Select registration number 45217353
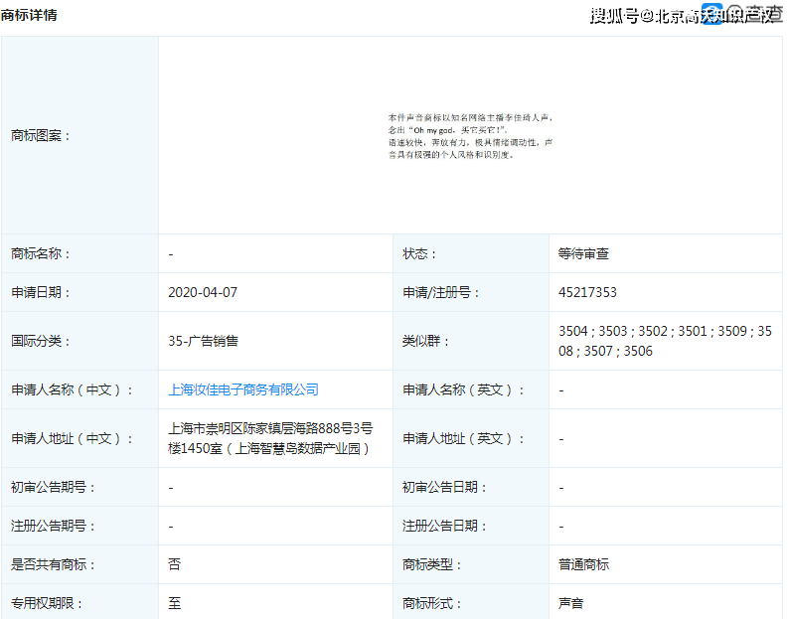 [x=587, y=292]
